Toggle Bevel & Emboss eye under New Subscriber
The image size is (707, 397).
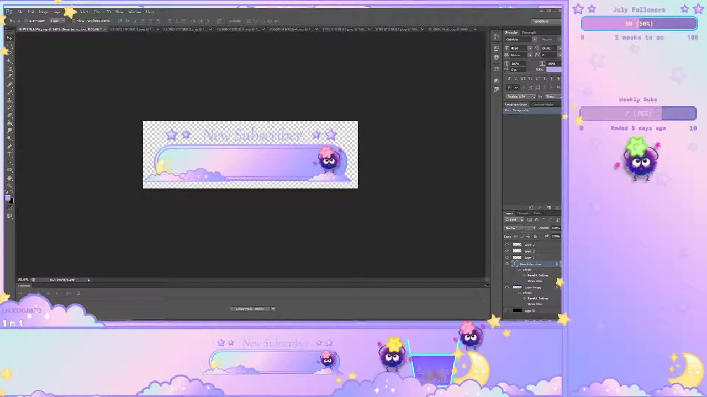(x=524, y=275)
